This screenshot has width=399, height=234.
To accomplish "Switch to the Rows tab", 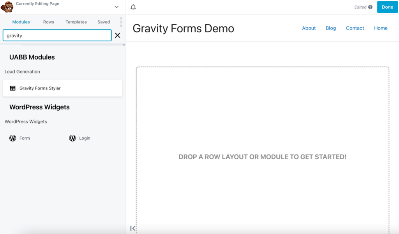I will [48, 22].
